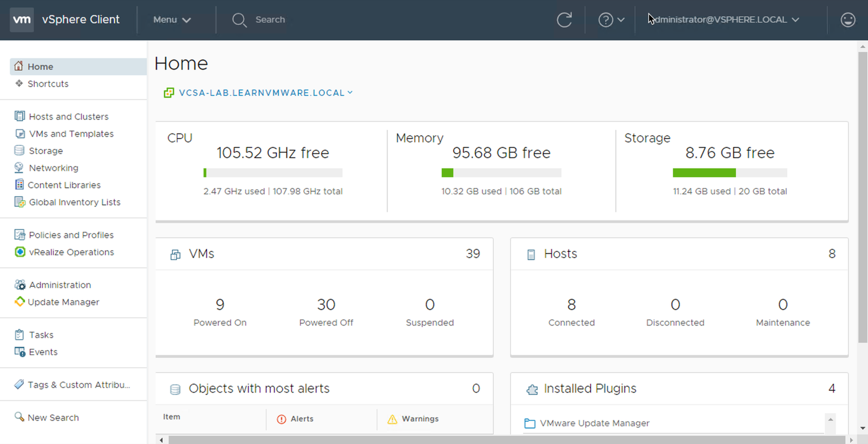Viewport: 868px width, 444px height.
Task: Click the Installed Plugins puzzle icon
Action: point(532,389)
